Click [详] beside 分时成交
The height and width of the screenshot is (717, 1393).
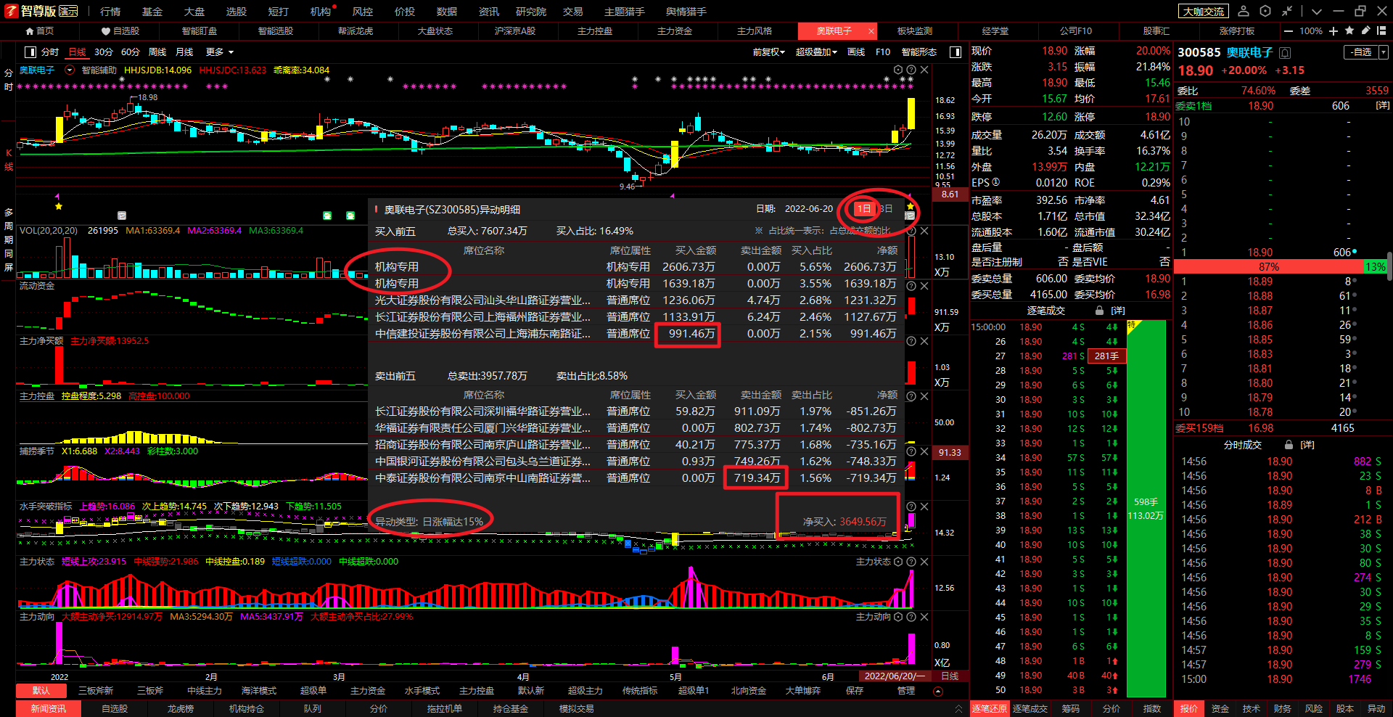point(1307,445)
